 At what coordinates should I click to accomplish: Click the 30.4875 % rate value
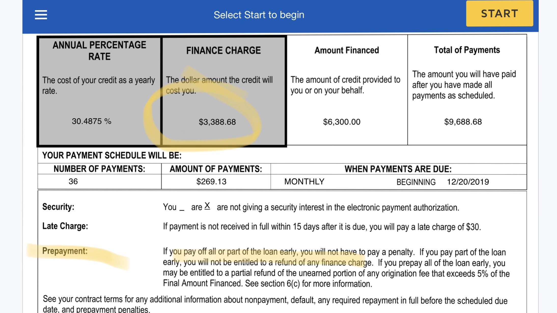[x=91, y=121]
